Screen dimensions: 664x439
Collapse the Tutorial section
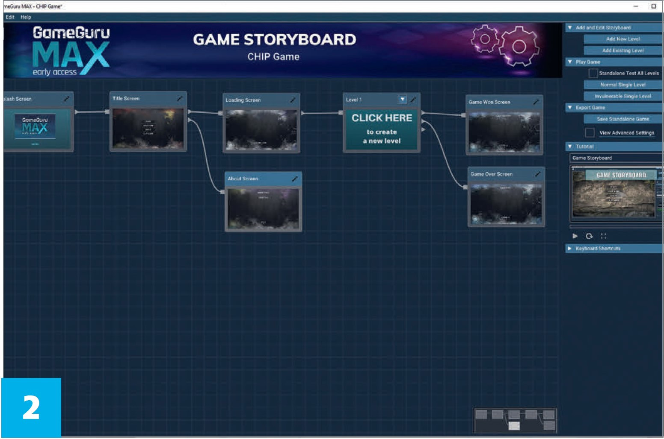coord(570,146)
